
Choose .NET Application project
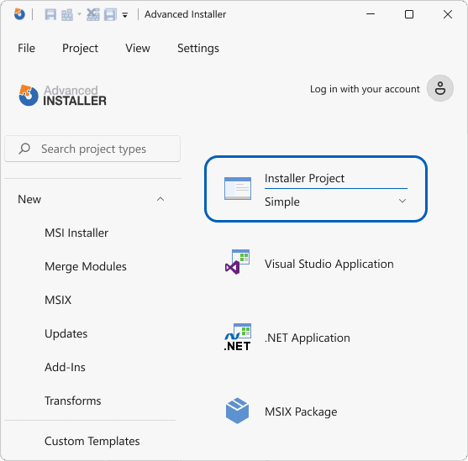308,338
